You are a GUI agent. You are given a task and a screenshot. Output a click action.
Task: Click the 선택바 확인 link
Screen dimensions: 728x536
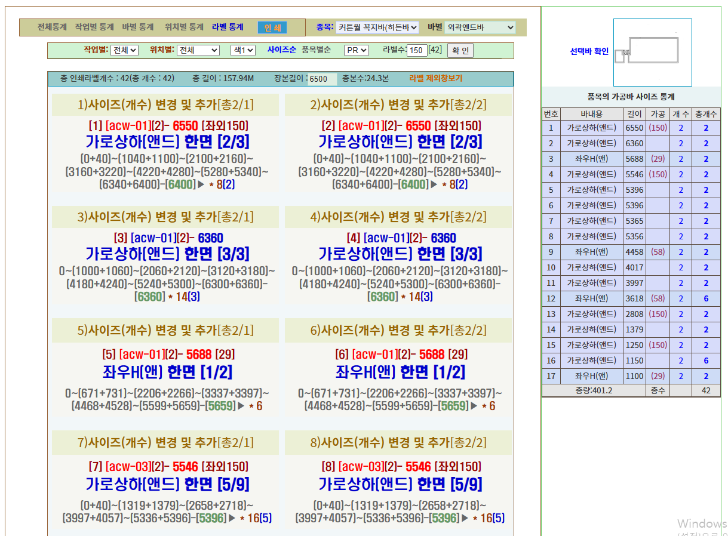click(x=589, y=52)
